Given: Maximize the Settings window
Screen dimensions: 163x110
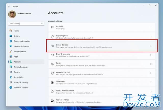Looking at the screenshot, I should pyautogui.click(x=150, y=5).
